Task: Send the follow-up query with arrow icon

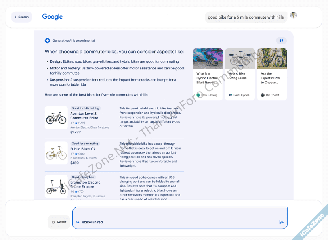Action: tap(281, 222)
